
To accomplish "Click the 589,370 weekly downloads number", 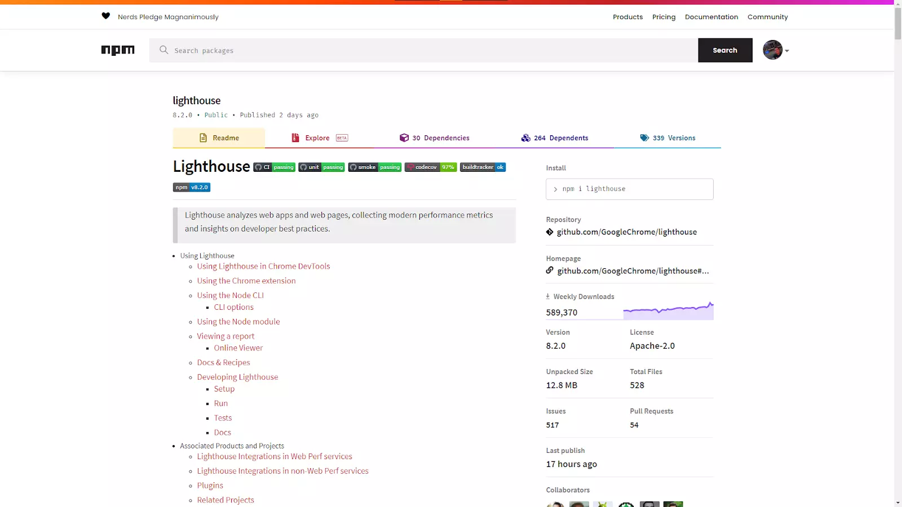I will (x=561, y=313).
